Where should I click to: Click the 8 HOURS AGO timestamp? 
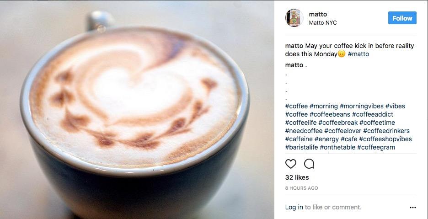301,188
